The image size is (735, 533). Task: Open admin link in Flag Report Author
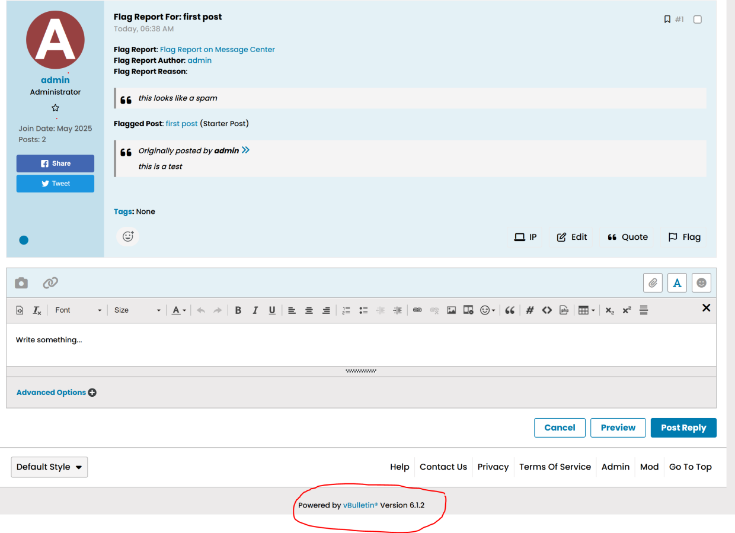(x=200, y=60)
